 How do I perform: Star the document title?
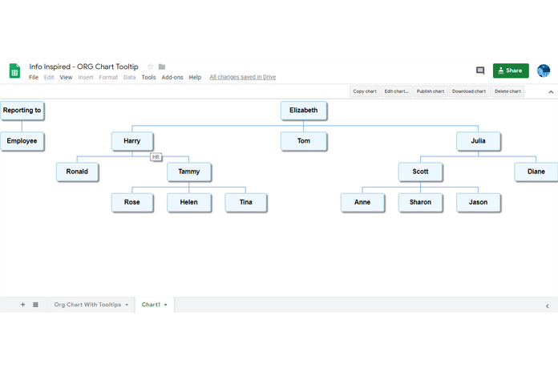pyautogui.click(x=150, y=67)
